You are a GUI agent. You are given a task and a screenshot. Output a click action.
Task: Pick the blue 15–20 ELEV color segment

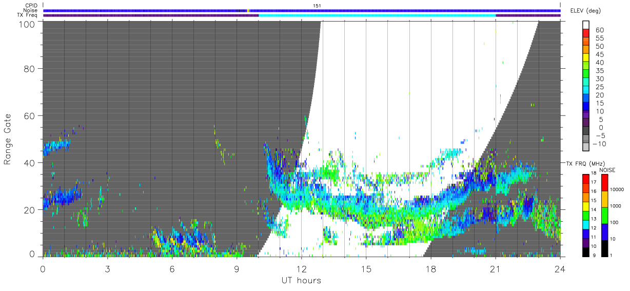(x=587, y=99)
